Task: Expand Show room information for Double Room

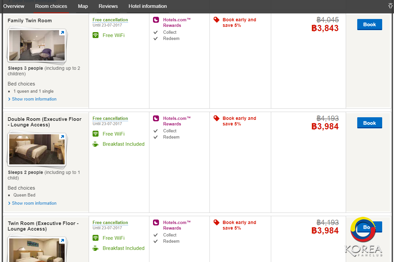Action: [x=34, y=203]
